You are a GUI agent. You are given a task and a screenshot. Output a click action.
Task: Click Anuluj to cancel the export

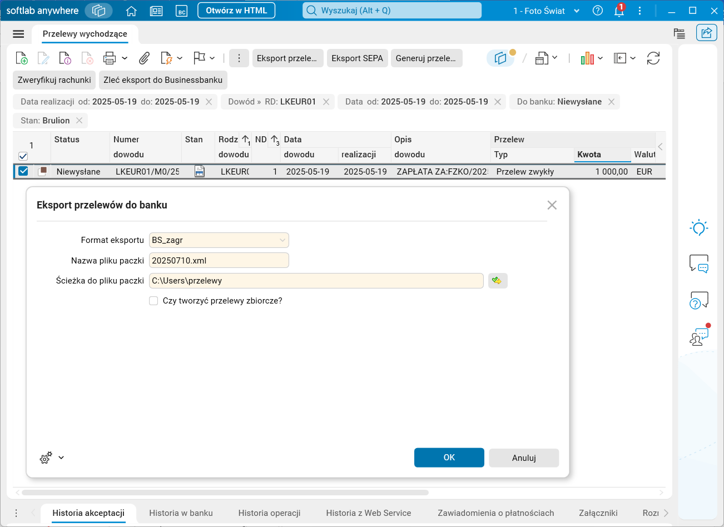pyautogui.click(x=524, y=458)
